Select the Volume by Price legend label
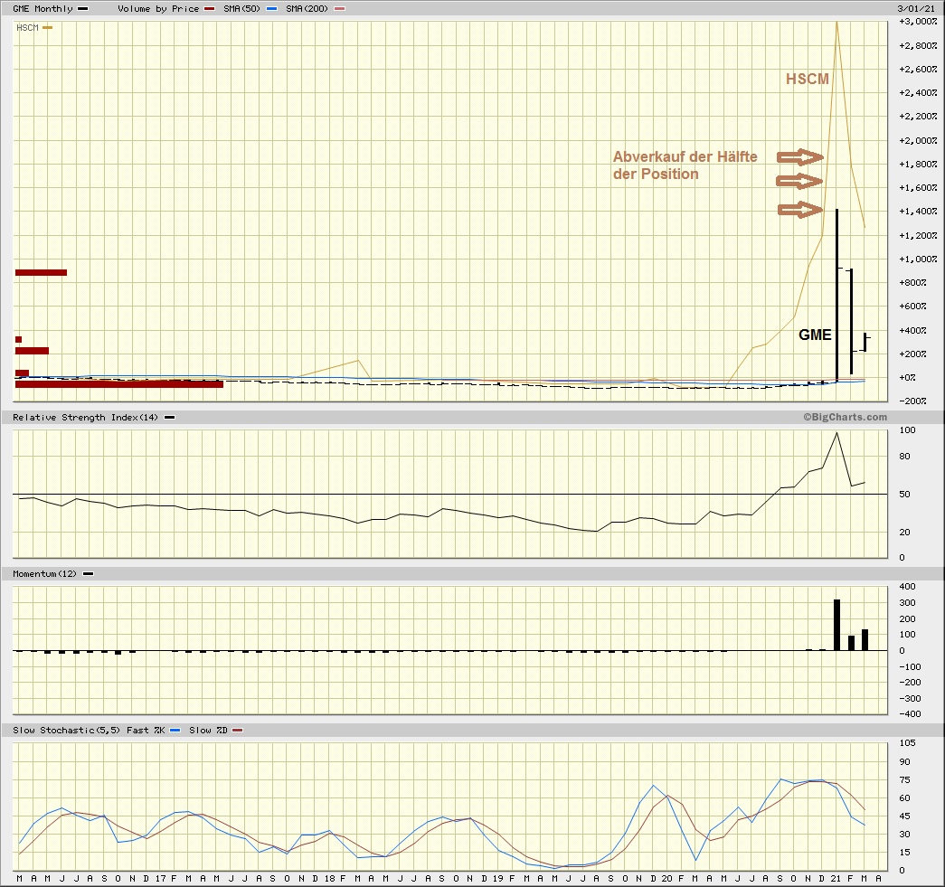Viewport: 945px width, 887px height. (x=158, y=8)
